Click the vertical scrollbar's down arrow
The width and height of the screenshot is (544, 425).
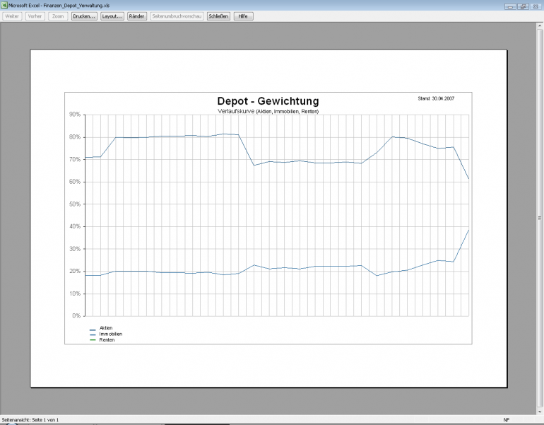click(x=540, y=411)
